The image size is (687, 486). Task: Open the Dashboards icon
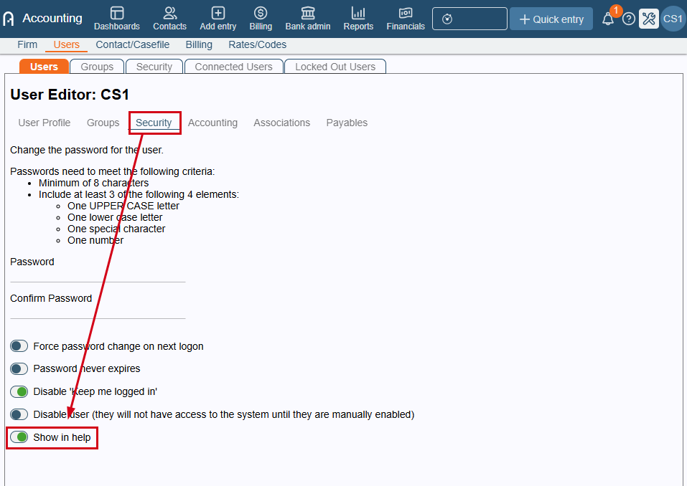coord(116,13)
